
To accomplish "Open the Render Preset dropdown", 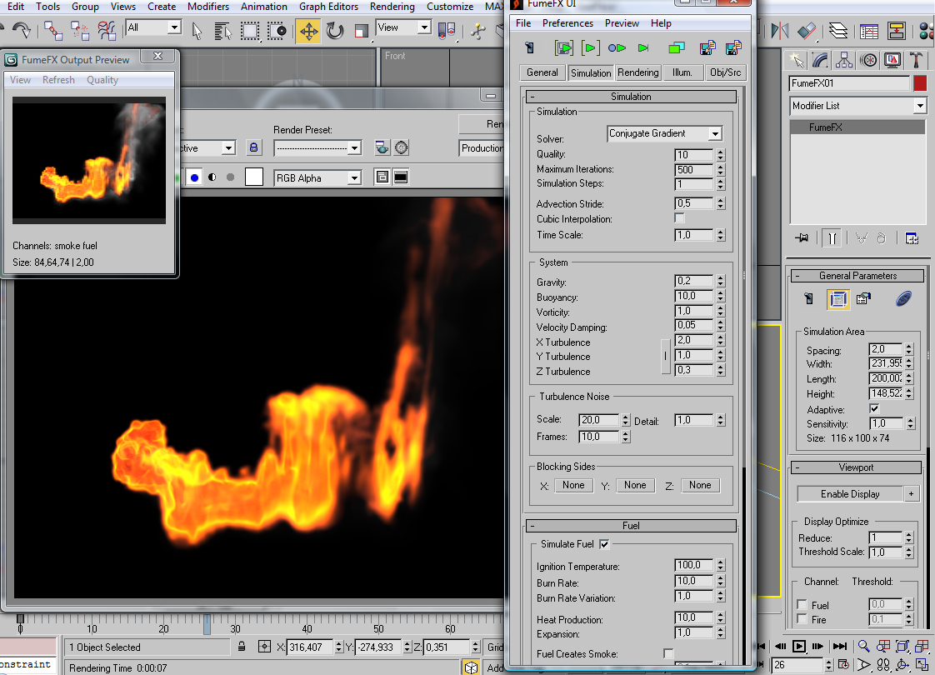I will [317, 147].
